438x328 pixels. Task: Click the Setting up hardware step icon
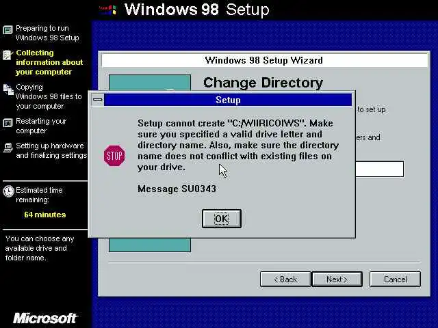coord(8,148)
